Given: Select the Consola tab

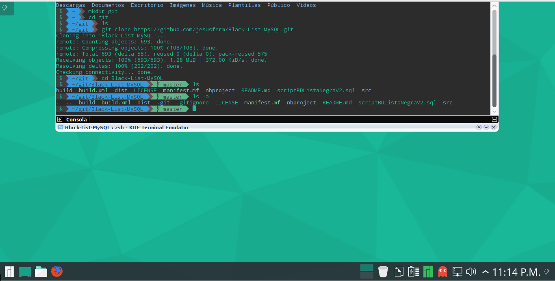Looking at the screenshot, I should [76, 119].
